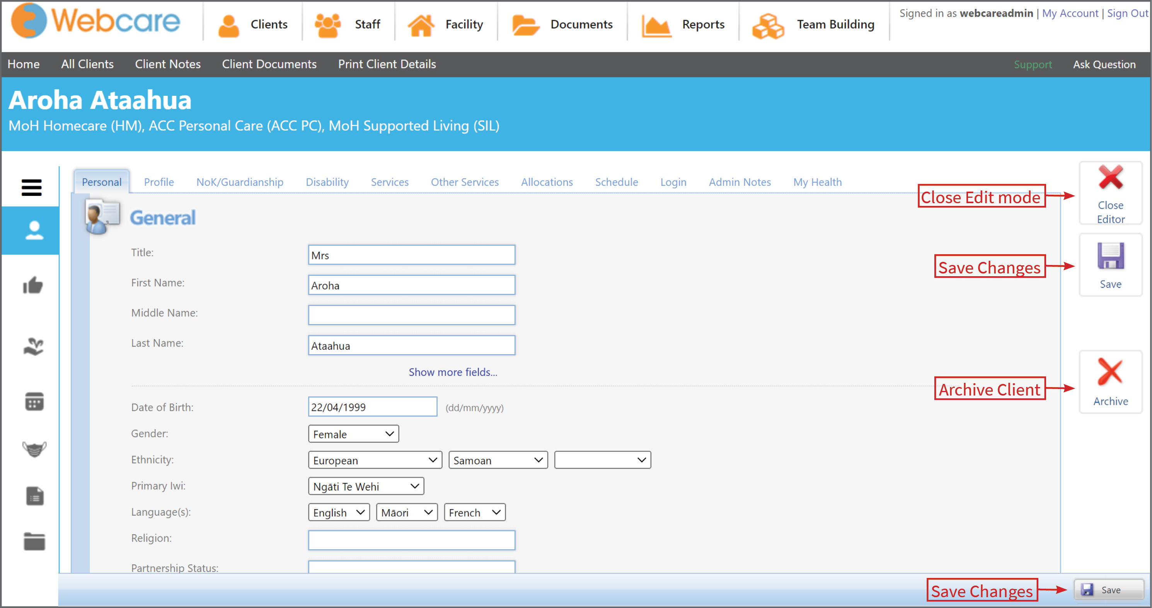Click the bottom bar Save button

click(1109, 590)
